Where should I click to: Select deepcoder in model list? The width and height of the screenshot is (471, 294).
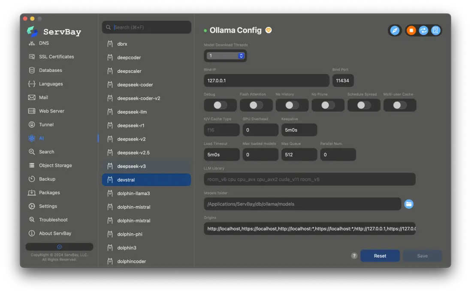(x=147, y=57)
